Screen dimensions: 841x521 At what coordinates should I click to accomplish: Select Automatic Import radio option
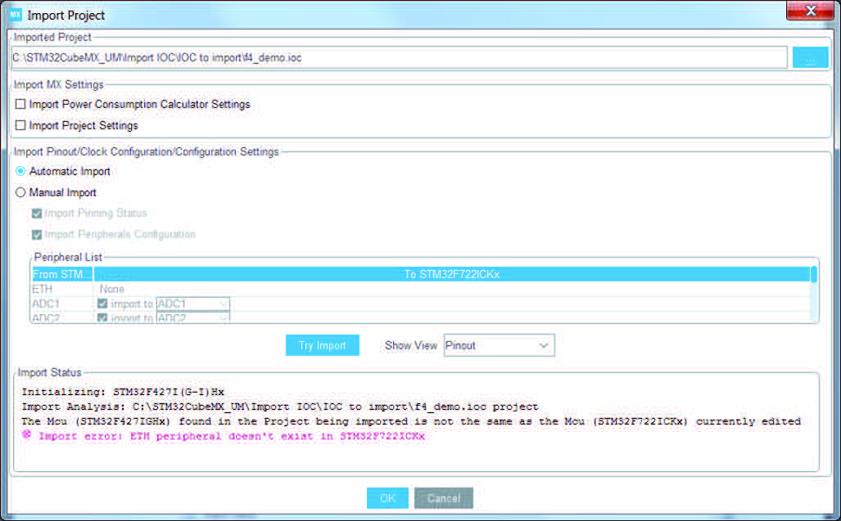20,171
